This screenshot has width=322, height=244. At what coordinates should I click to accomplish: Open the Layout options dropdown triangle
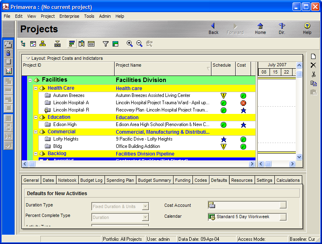(x=28, y=59)
